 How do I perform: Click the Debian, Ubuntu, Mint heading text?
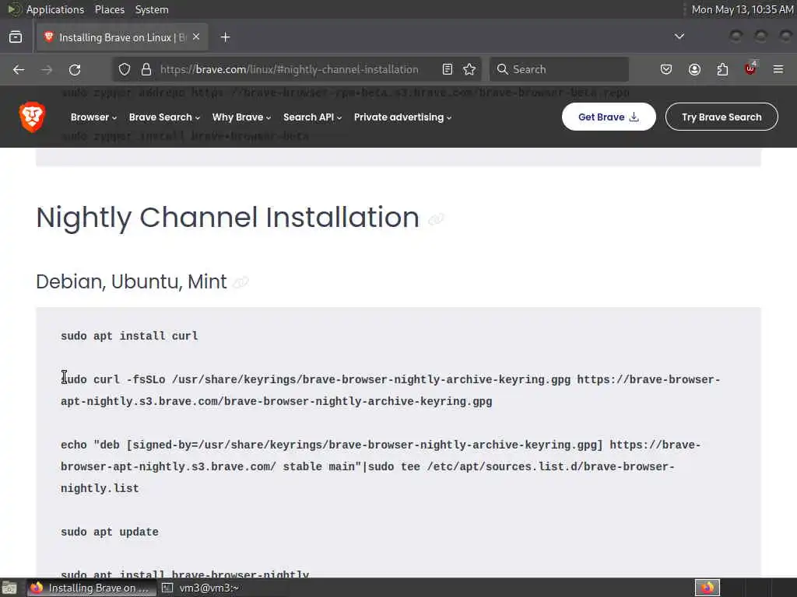coord(132,281)
